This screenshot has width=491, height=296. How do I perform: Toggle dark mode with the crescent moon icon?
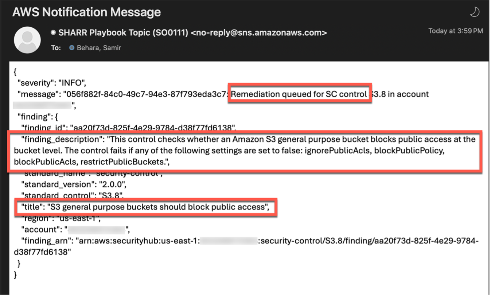click(475, 12)
